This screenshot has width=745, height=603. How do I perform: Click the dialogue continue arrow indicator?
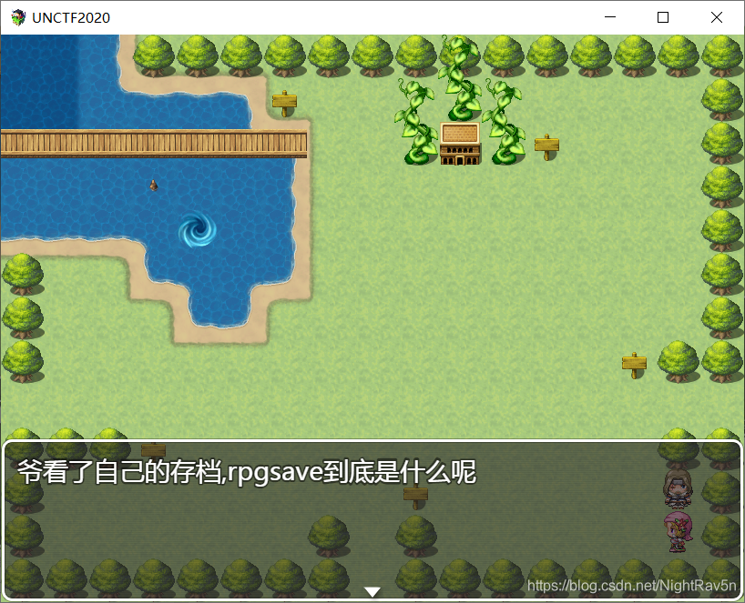pyautogui.click(x=372, y=591)
